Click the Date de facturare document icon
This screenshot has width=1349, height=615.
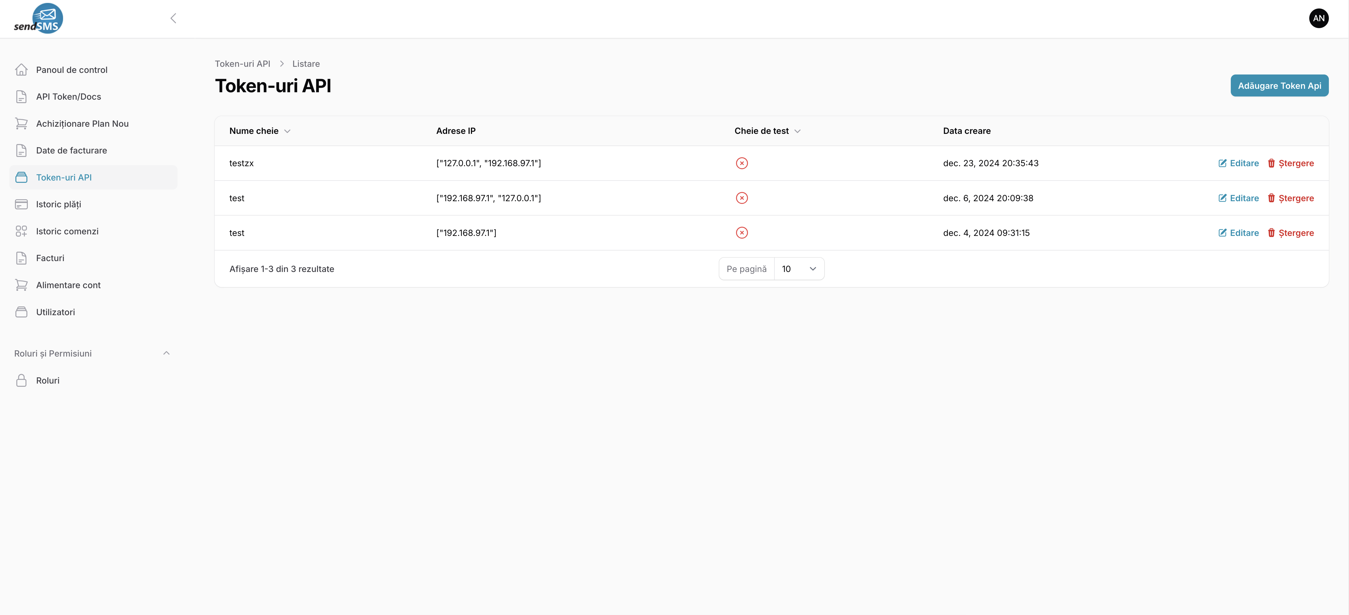tap(21, 150)
